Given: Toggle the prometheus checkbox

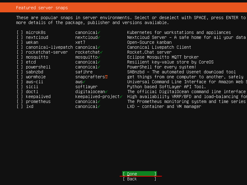Looking at the screenshot, I should (20, 101).
